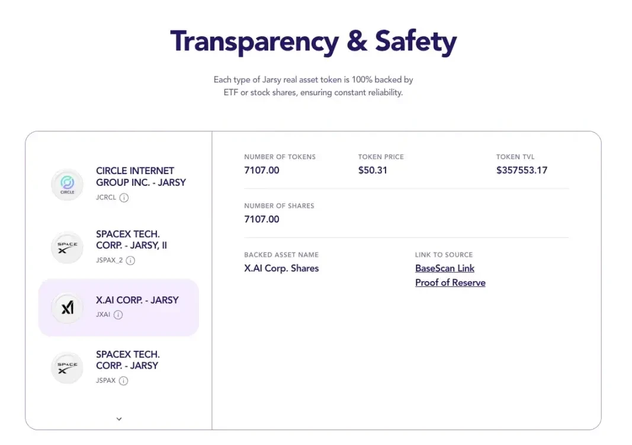Click the SpaceX logo for JSPAX_2
The height and width of the screenshot is (445, 632).
68,247
